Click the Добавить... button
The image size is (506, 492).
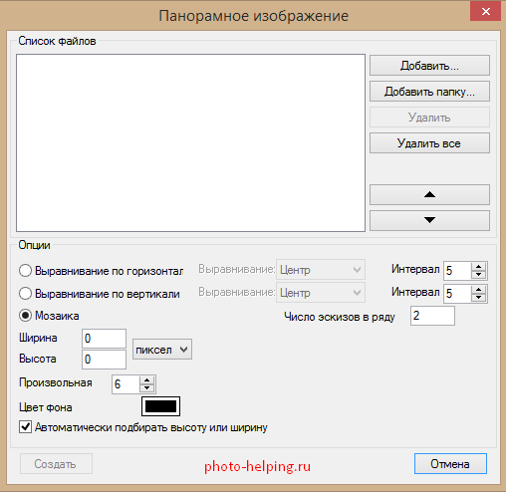(429, 66)
